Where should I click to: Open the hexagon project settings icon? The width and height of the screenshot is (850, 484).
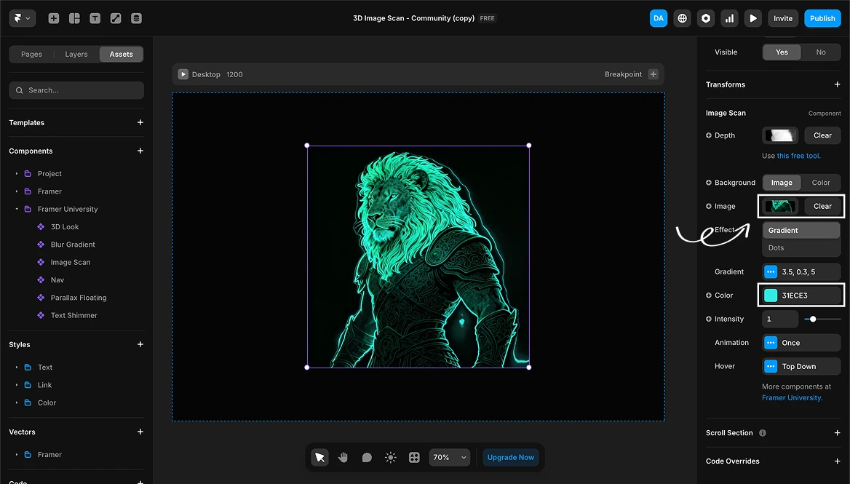click(x=706, y=18)
